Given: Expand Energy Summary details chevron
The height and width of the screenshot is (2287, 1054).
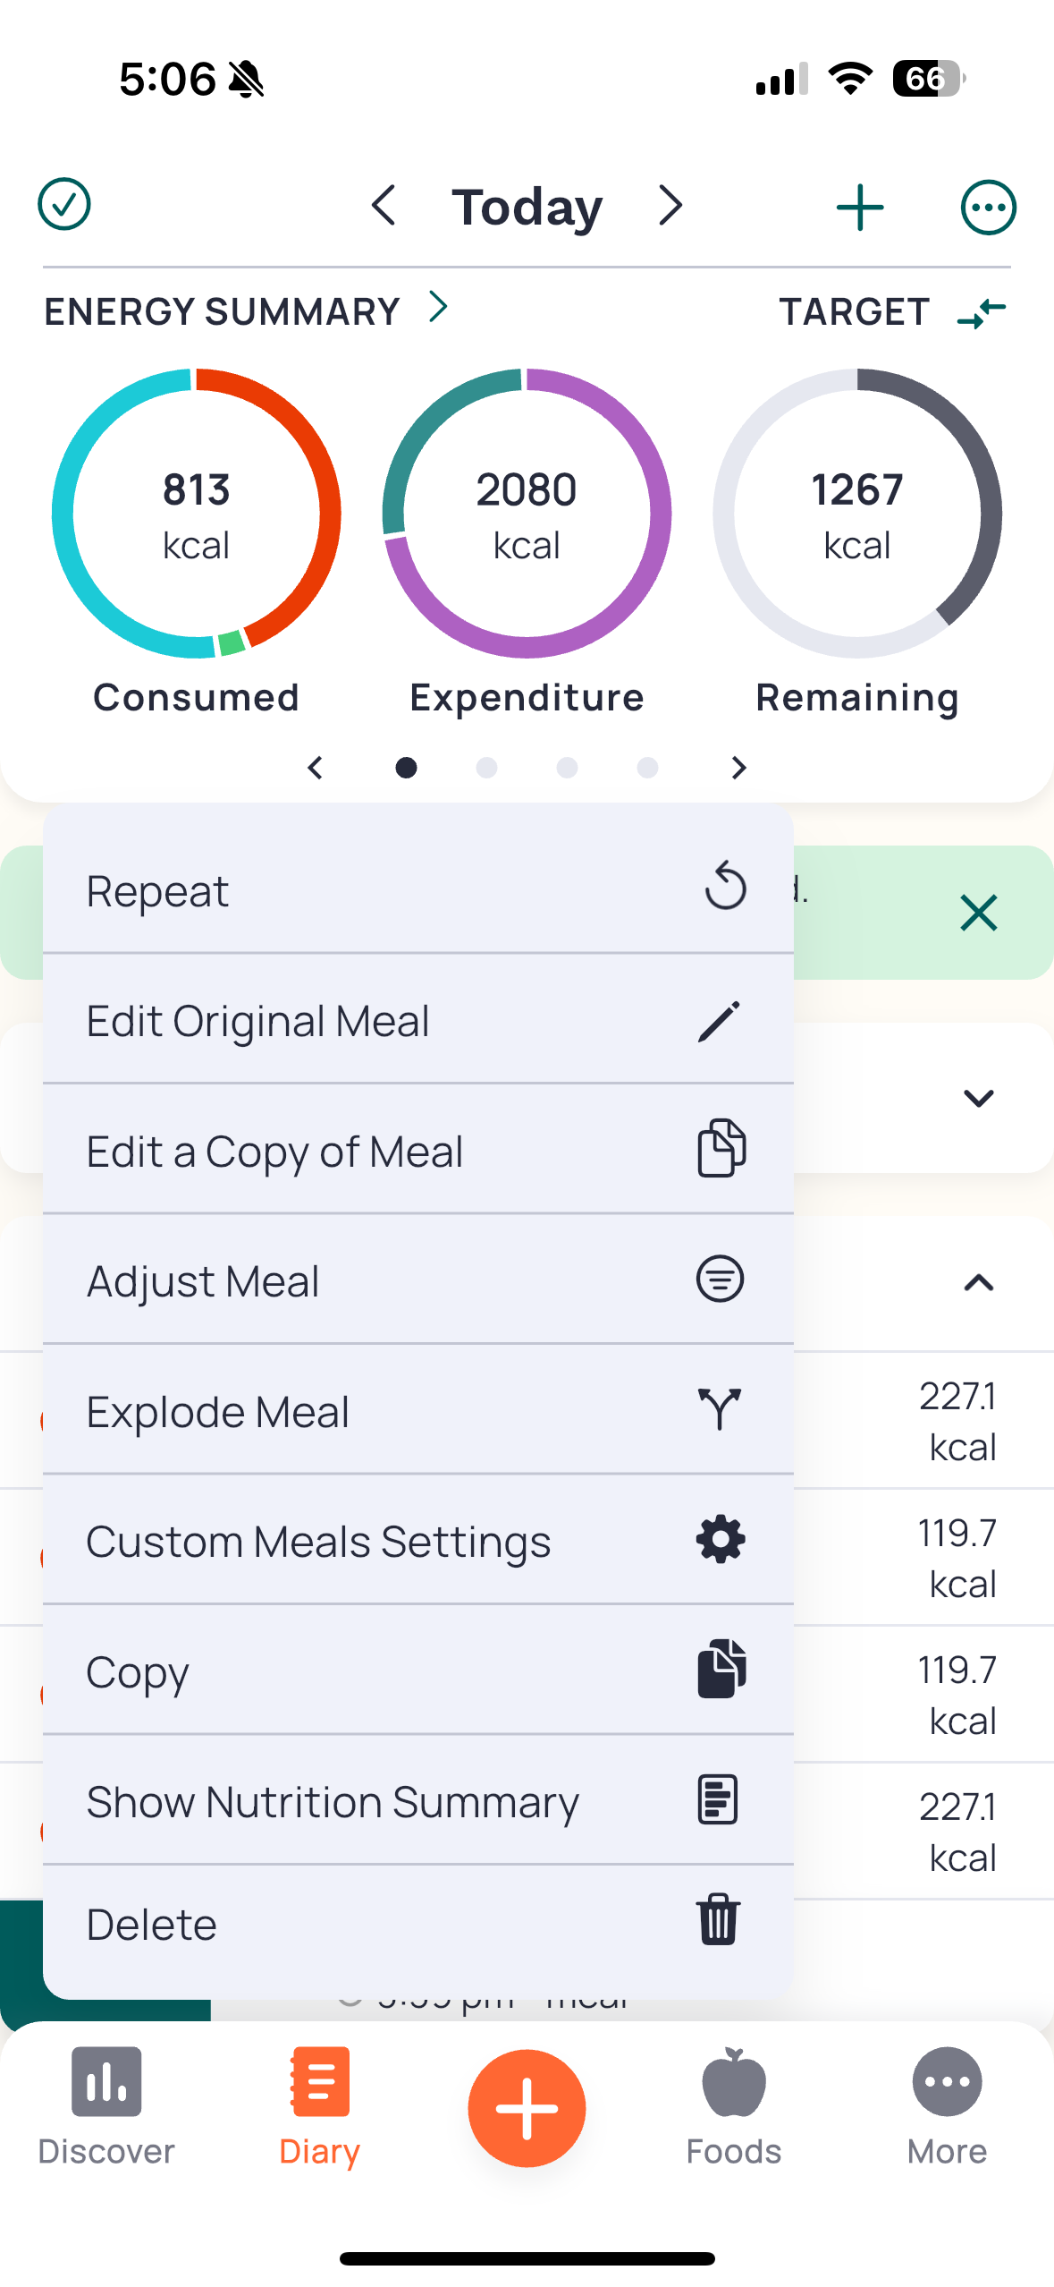Looking at the screenshot, I should [438, 307].
